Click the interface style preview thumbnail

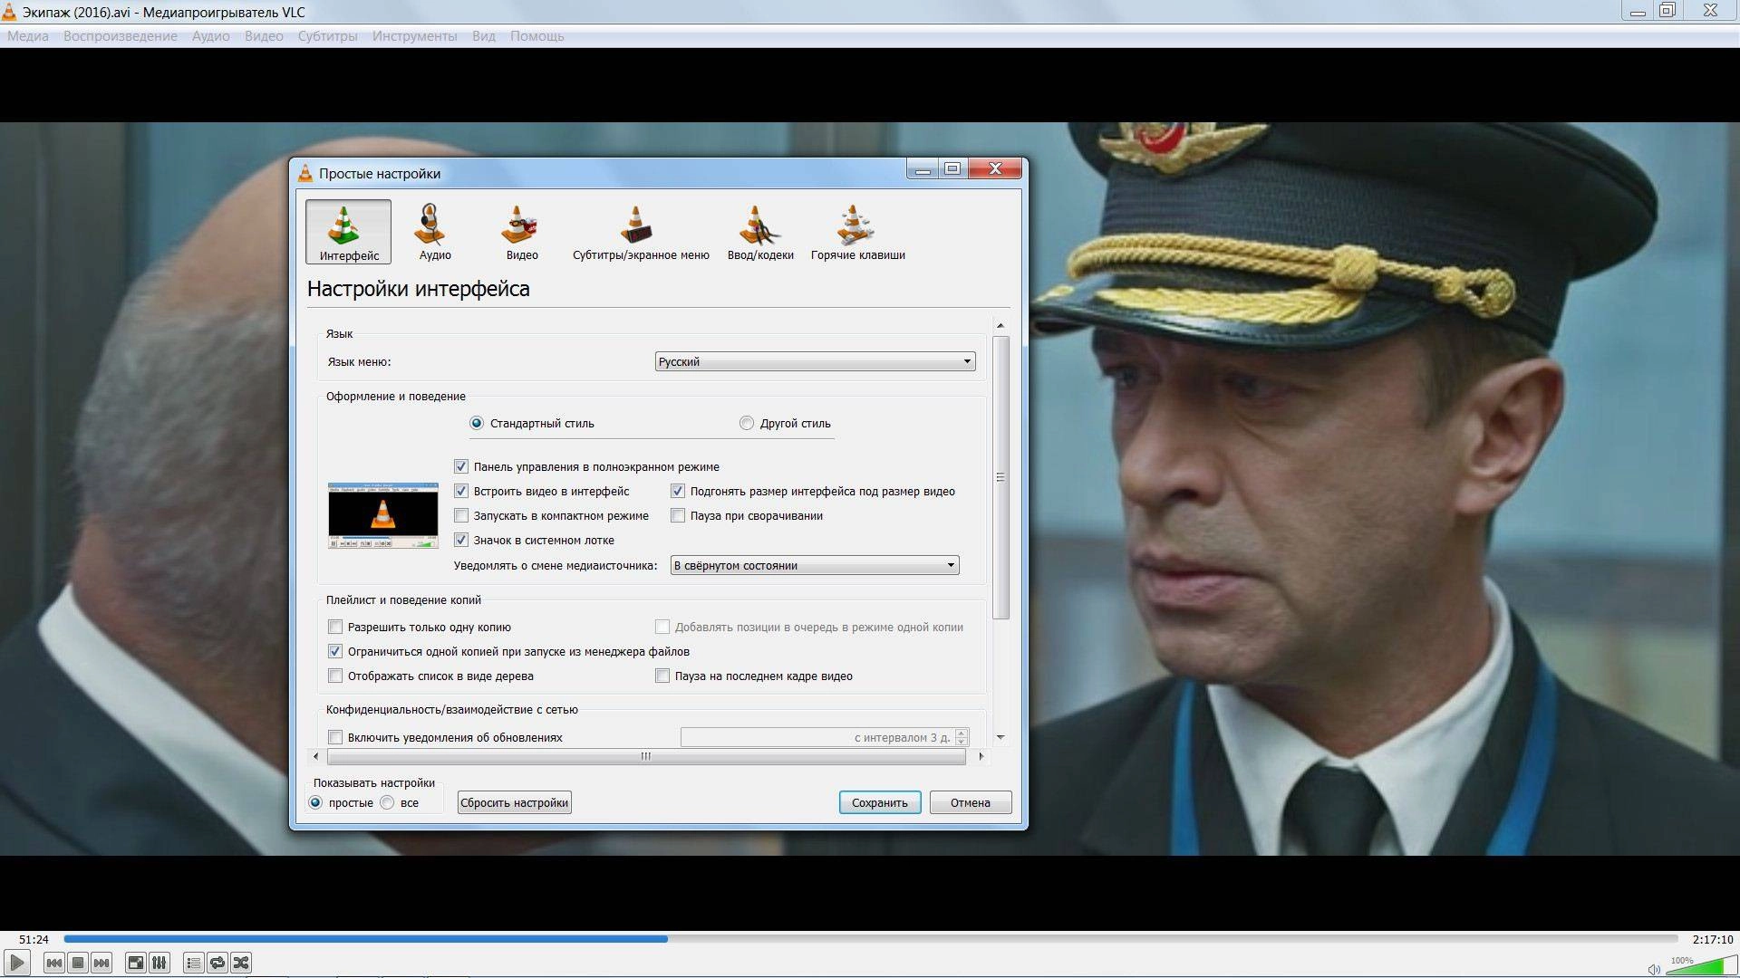382,515
